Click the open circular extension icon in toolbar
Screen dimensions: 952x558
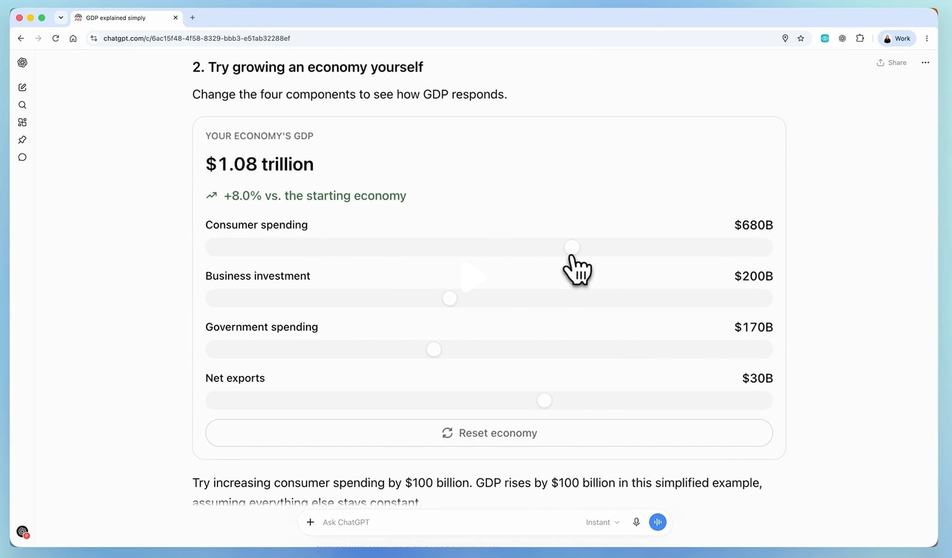click(x=842, y=38)
